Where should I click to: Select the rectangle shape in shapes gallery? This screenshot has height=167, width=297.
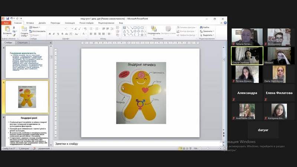click(x=135, y=28)
